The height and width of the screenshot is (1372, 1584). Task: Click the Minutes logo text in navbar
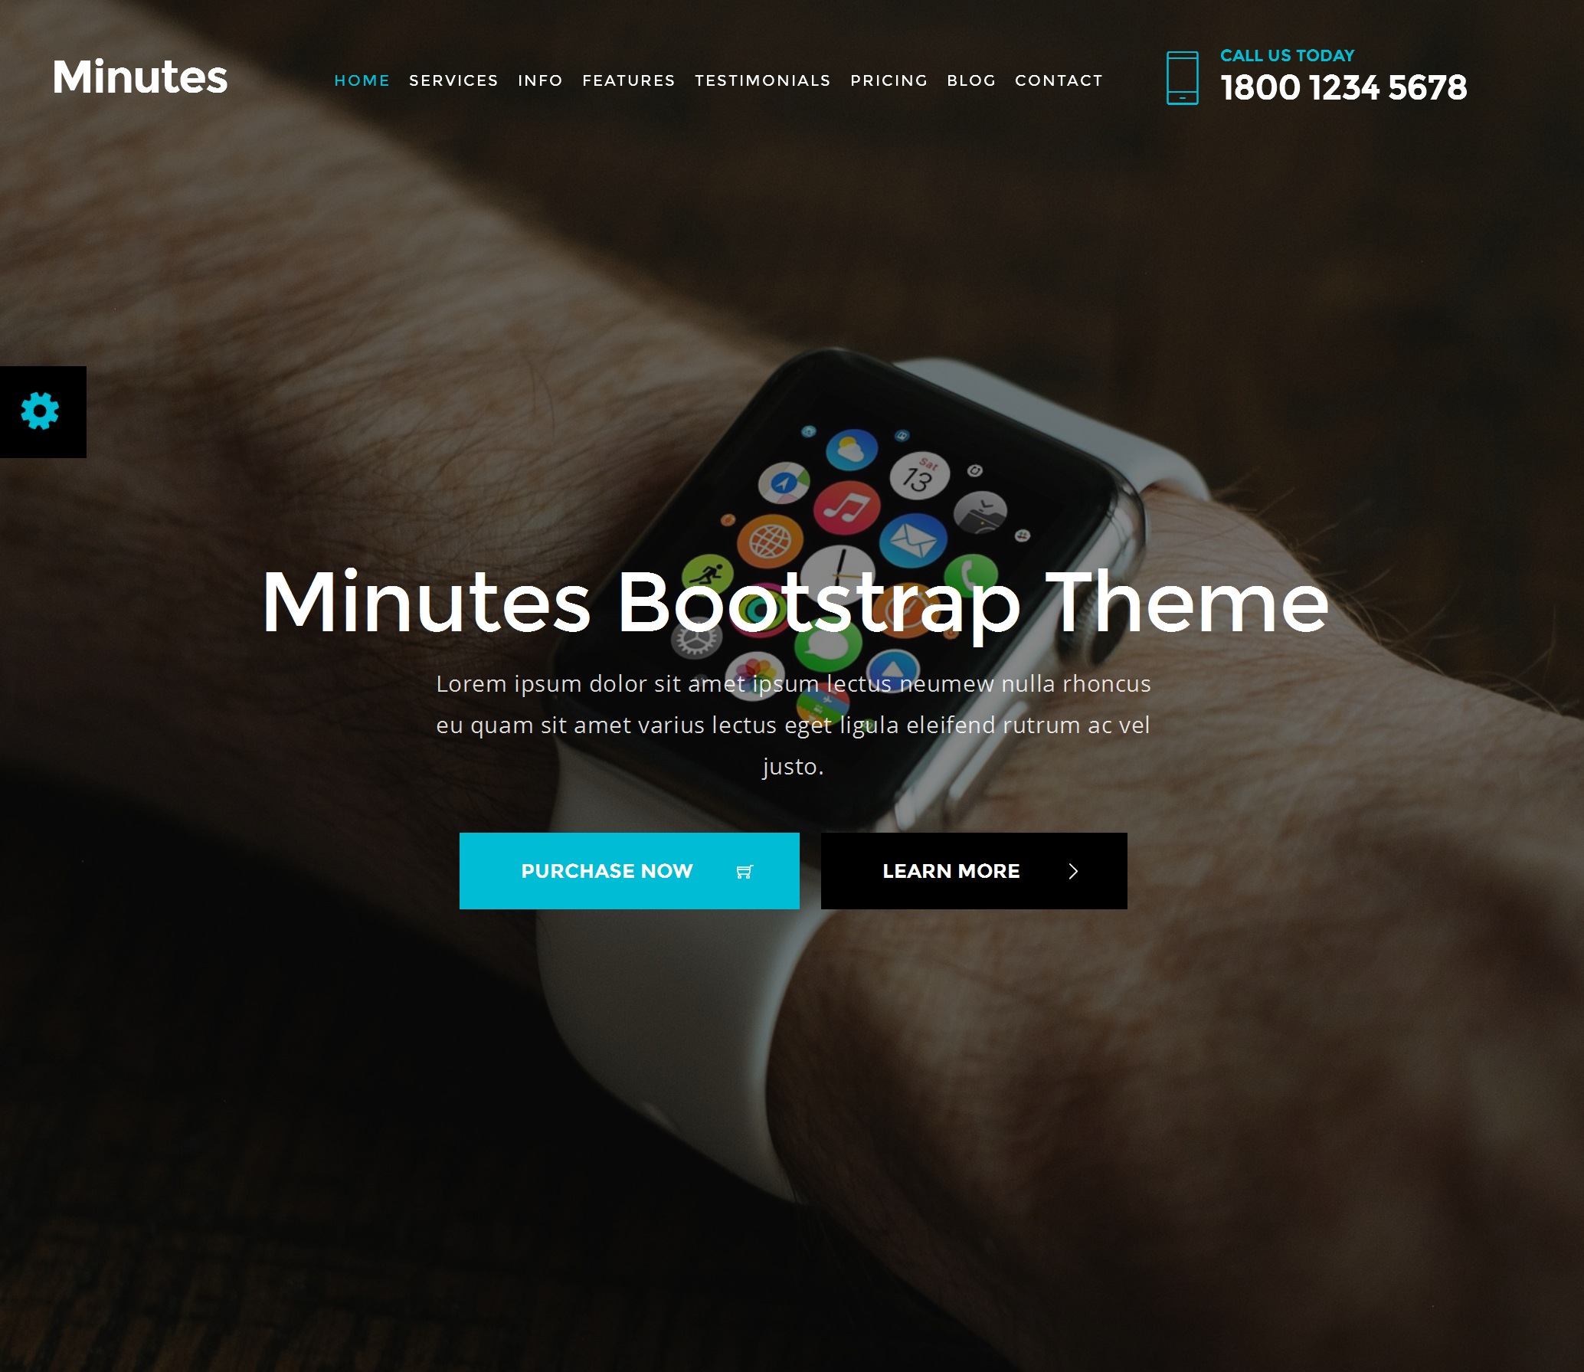(x=139, y=76)
